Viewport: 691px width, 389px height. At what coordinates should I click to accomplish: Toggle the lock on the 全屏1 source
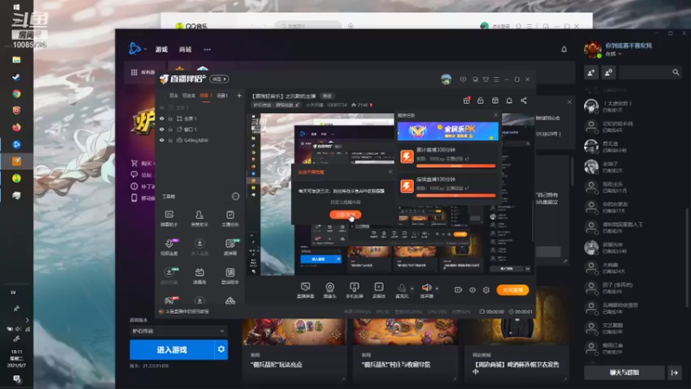pyautogui.click(x=170, y=118)
